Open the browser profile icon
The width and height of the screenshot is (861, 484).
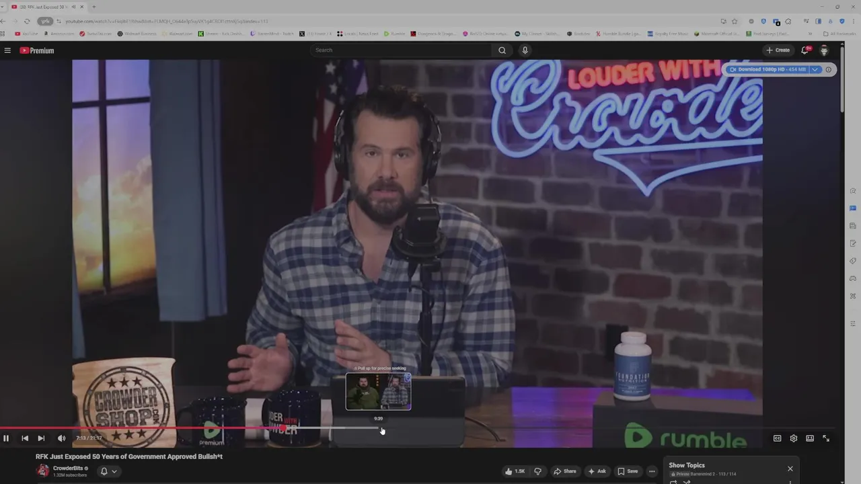[x=830, y=21]
